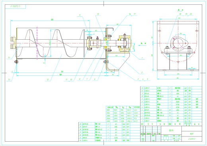Click balloon number 11 below the trough
This screenshot has width=207, height=146.
click(x=66, y=79)
